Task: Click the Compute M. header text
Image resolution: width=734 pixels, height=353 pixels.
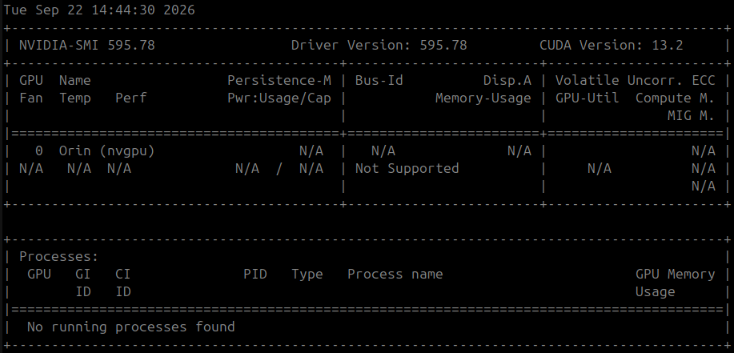Action: coord(675,98)
